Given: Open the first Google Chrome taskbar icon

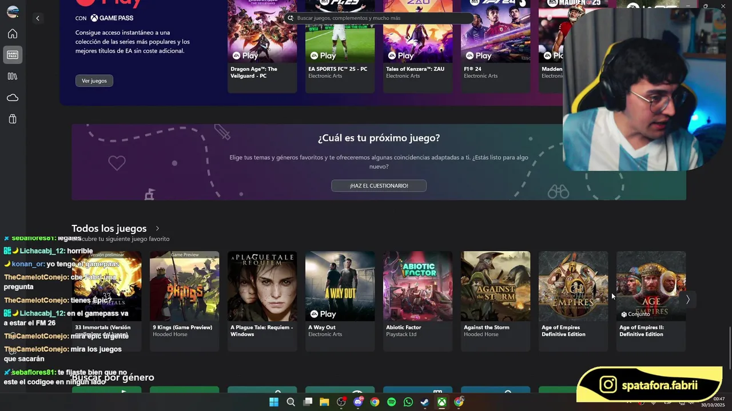Looking at the screenshot, I should (375, 402).
